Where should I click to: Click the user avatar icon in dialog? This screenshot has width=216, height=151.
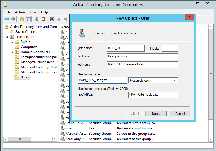pos(82,33)
